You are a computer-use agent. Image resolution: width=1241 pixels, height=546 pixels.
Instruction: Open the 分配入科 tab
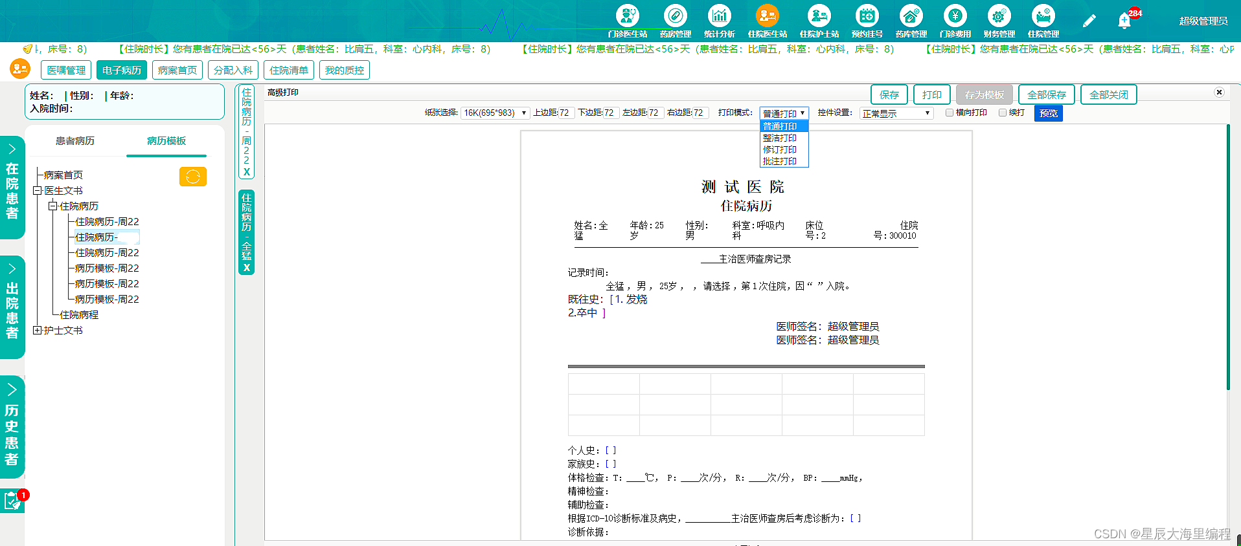(x=233, y=70)
